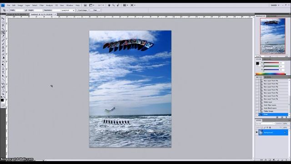Click the lock all icon in Layers
The image size is (291, 164).
point(270,128)
